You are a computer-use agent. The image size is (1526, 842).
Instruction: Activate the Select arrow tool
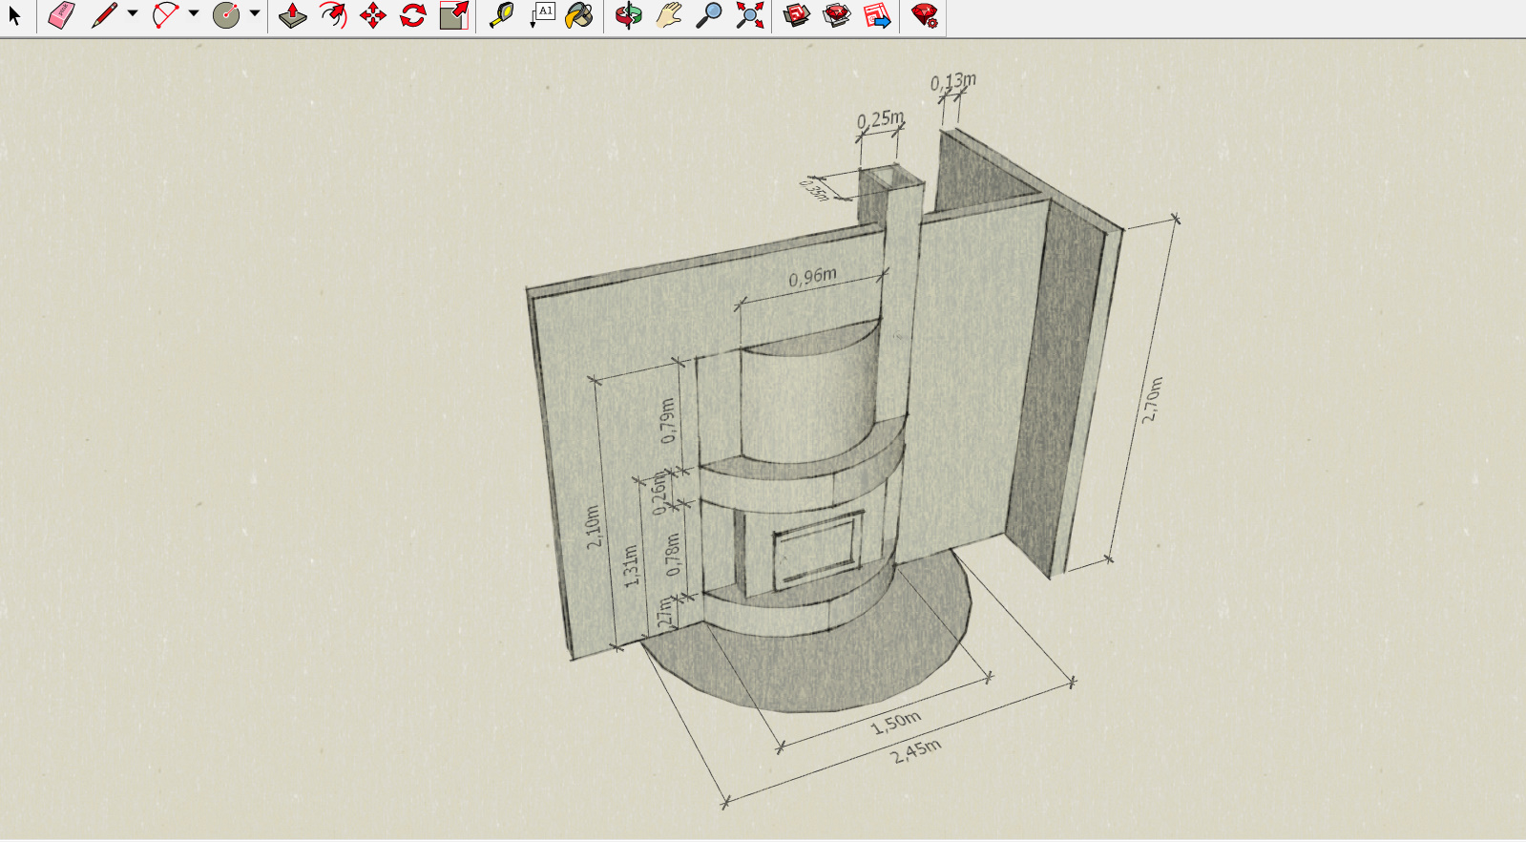pos(15,15)
